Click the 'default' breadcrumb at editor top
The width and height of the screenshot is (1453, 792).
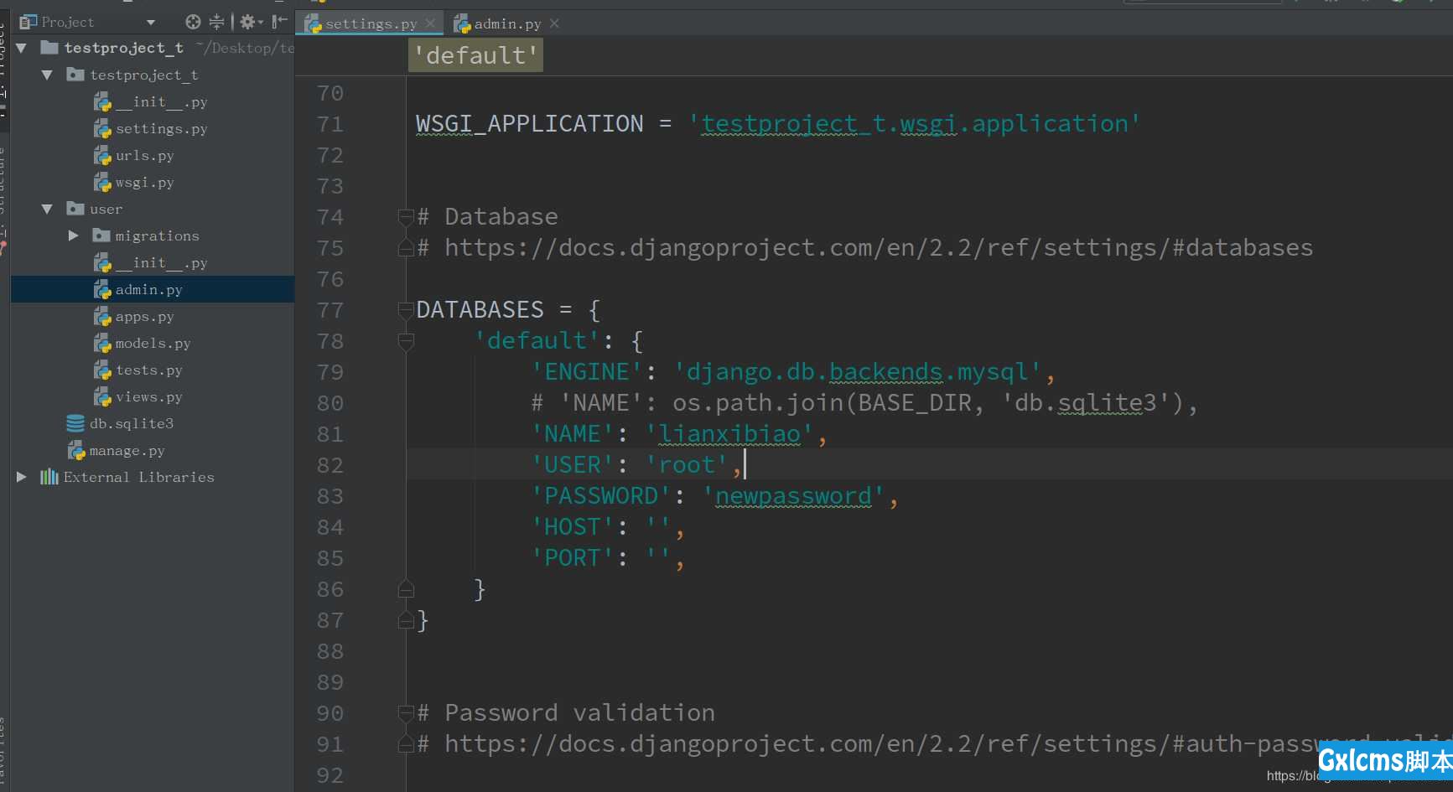tap(475, 55)
